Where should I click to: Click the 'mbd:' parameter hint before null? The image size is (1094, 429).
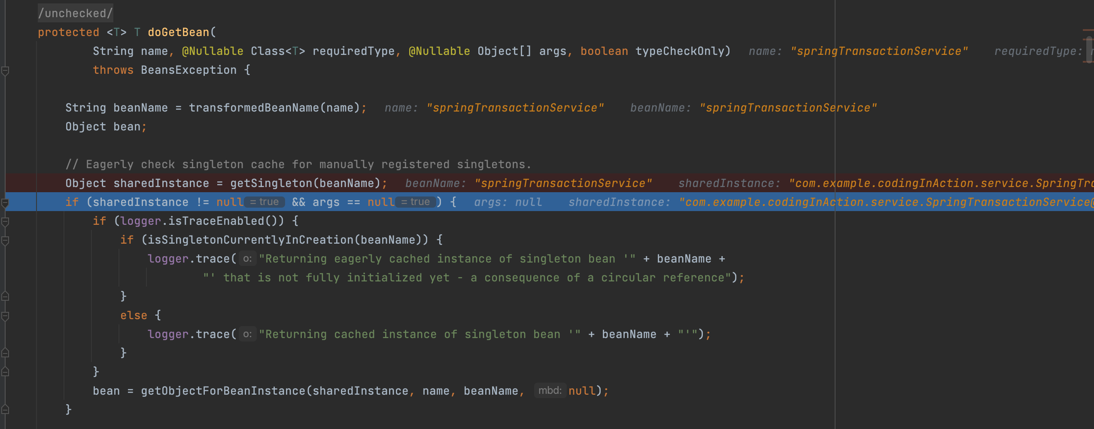click(550, 390)
